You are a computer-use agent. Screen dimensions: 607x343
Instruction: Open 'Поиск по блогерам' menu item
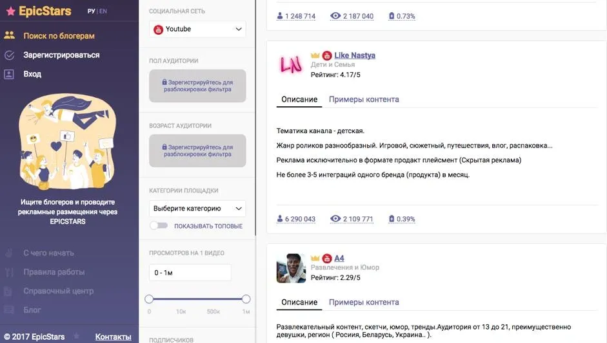tap(59, 35)
